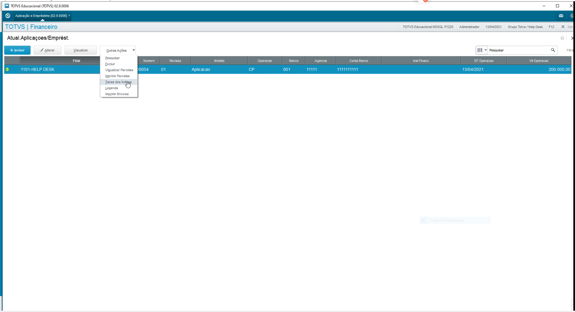This screenshot has width=575, height=312.
Task: Click the search magnifier icon
Action: click(553, 50)
